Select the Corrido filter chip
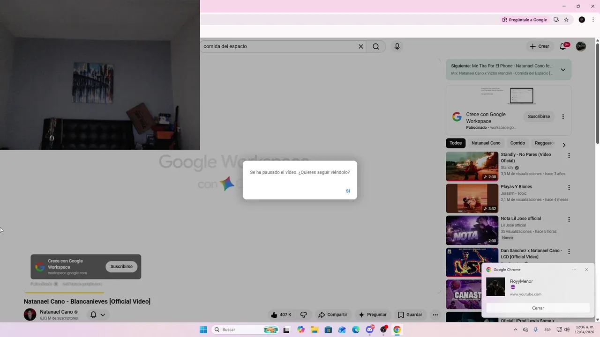600x337 pixels. [x=517, y=143]
